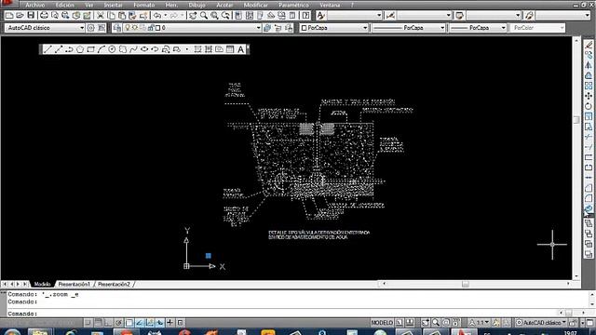Select the Ellipse tool in draw toolbar
Viewport: 596px width, 335px height.
pos(144,49)
